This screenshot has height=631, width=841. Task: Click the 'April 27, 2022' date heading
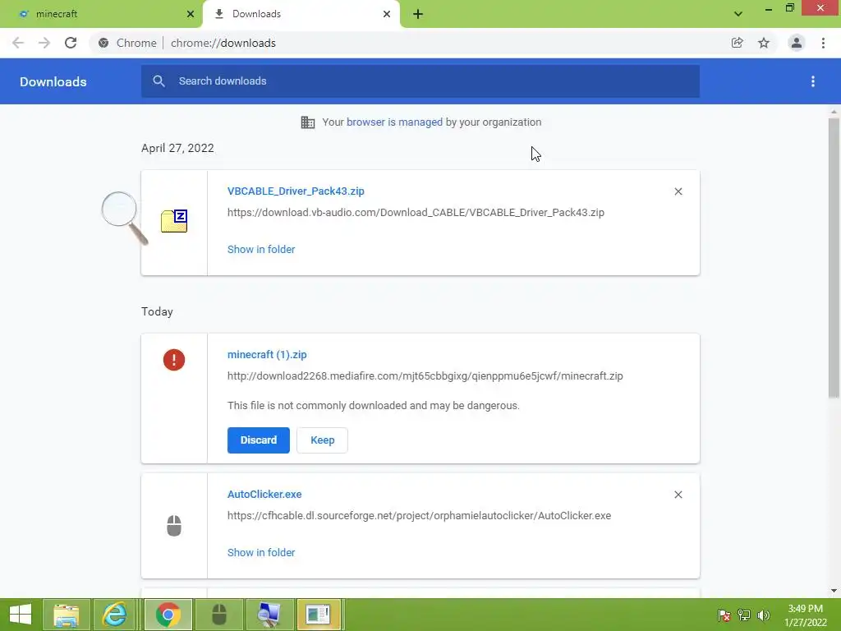(x=177, y=149)
